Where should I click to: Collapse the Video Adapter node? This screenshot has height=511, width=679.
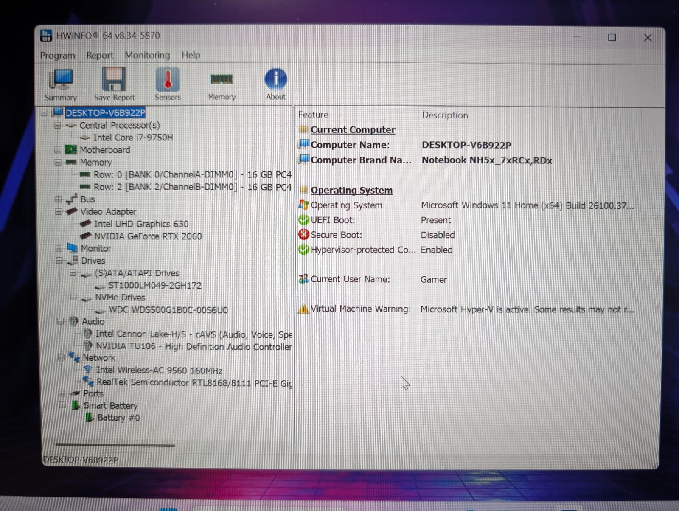[59, 211]
